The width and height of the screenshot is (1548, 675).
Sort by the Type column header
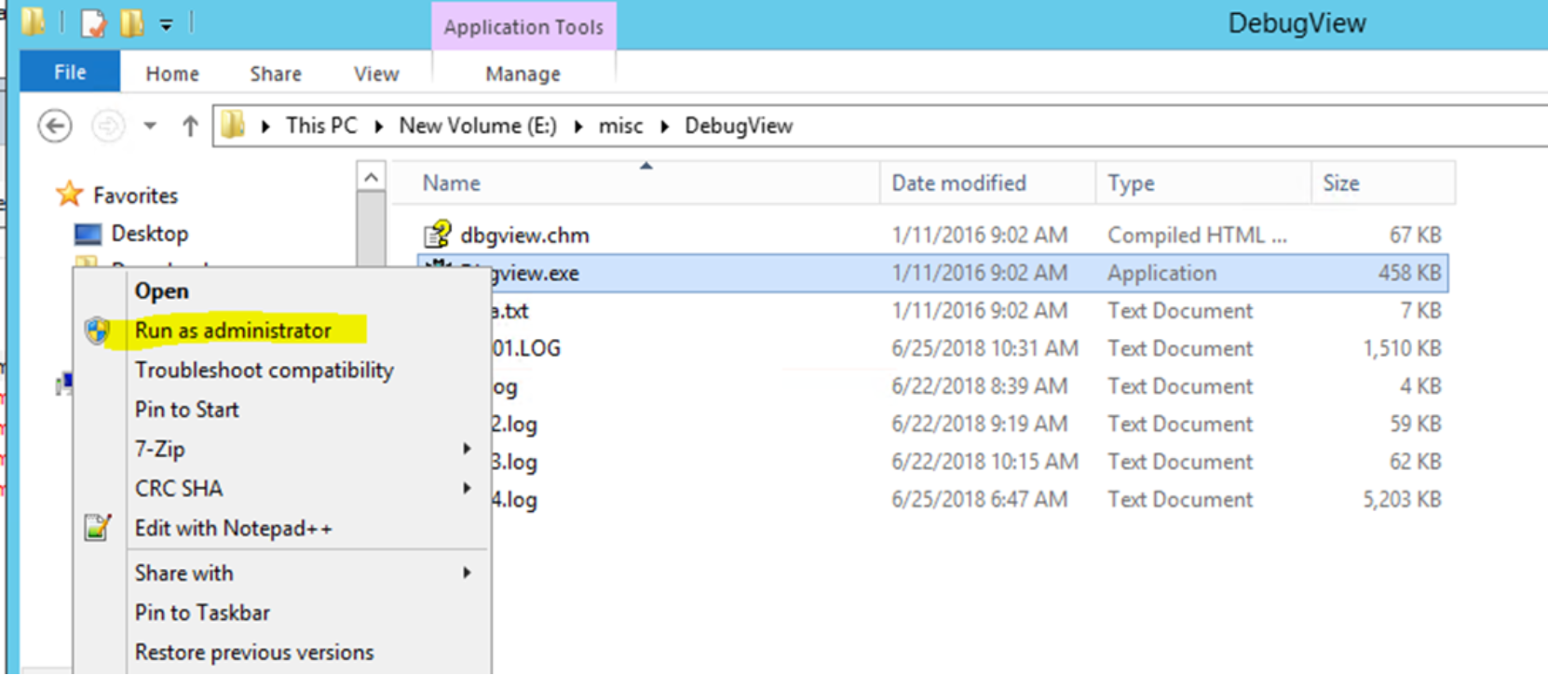click(x=1203, y=182)
